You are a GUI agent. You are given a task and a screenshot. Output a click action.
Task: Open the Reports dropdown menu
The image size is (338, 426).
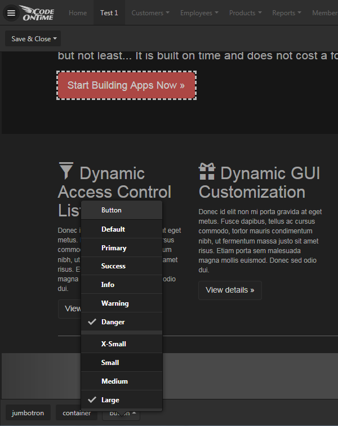(x=286, y=13)
